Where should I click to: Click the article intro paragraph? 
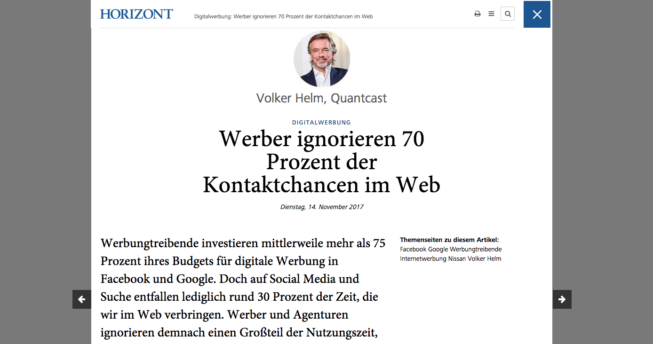pyautogui.click(x=243, y=288)
